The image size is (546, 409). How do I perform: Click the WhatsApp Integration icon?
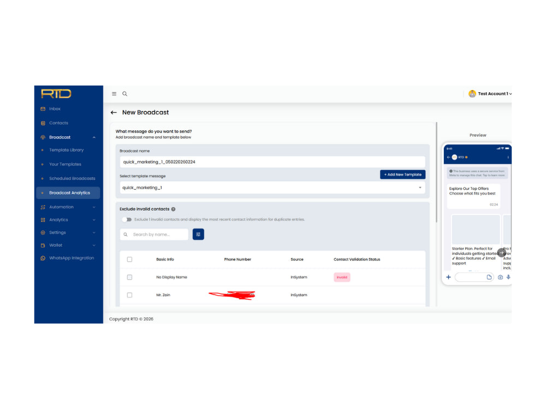pos(43,258)
